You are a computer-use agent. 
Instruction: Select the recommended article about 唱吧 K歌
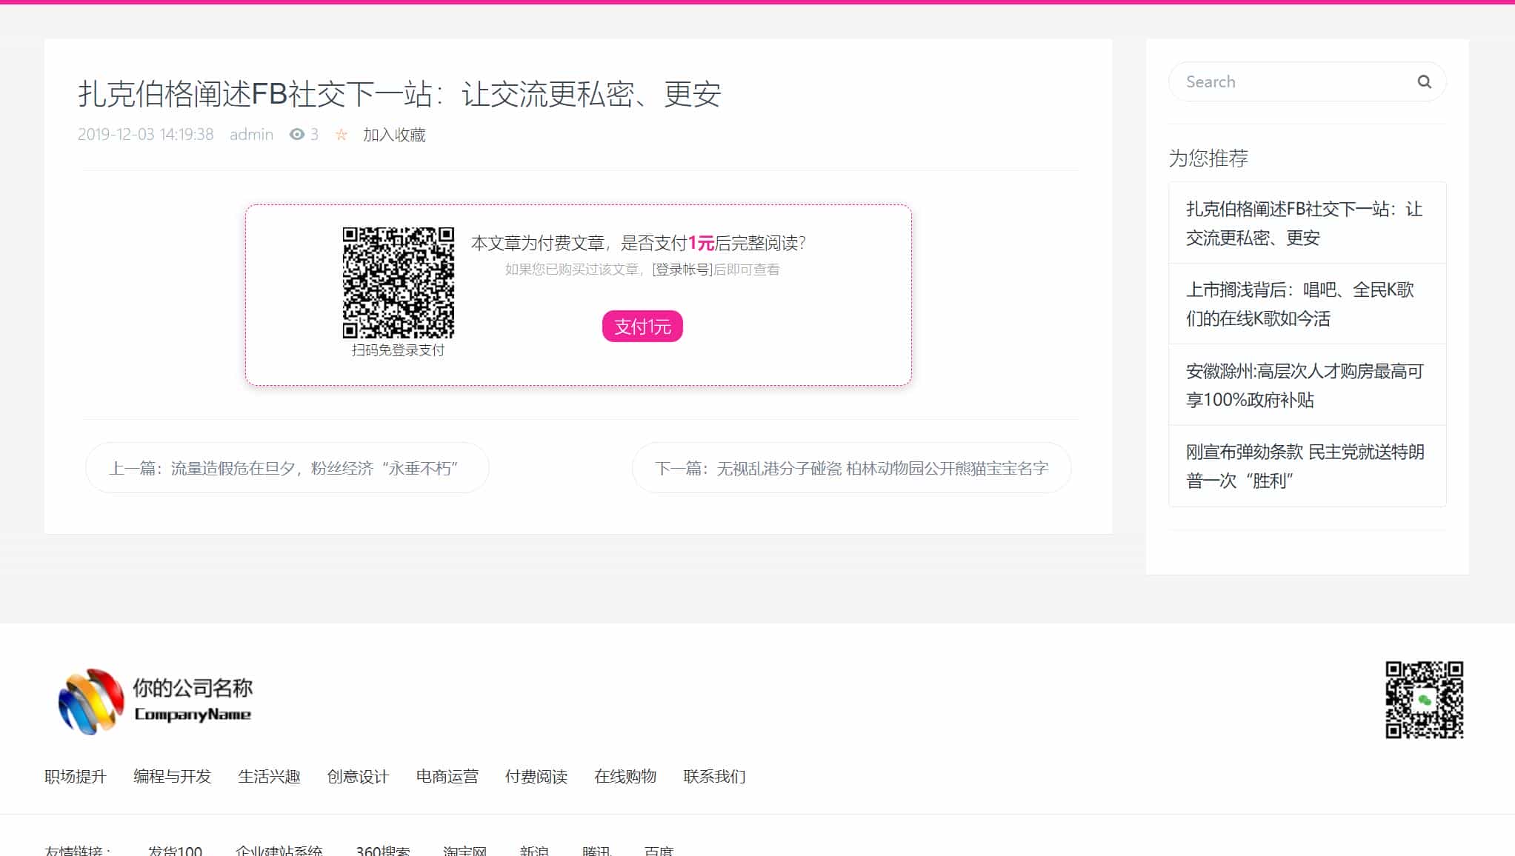[x=1307, y=304]
